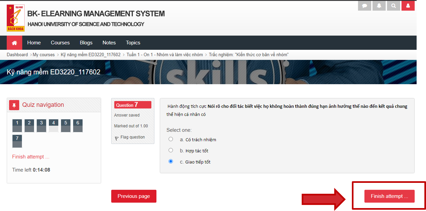Select answer b. Hợp tác tốt
Screen dimensions: 426x211
(x=171, y=150)
